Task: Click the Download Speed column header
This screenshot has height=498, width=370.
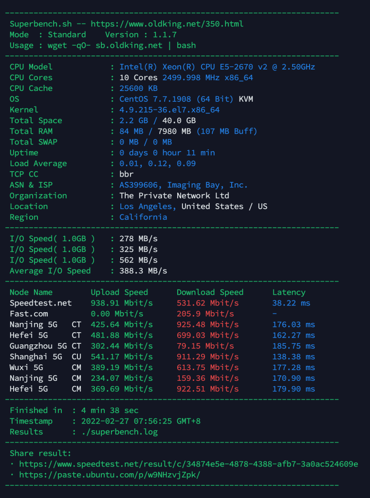Action: coord(210,292)
